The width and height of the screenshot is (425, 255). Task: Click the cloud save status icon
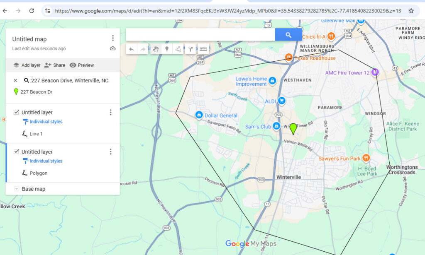(x=112, y=48)
